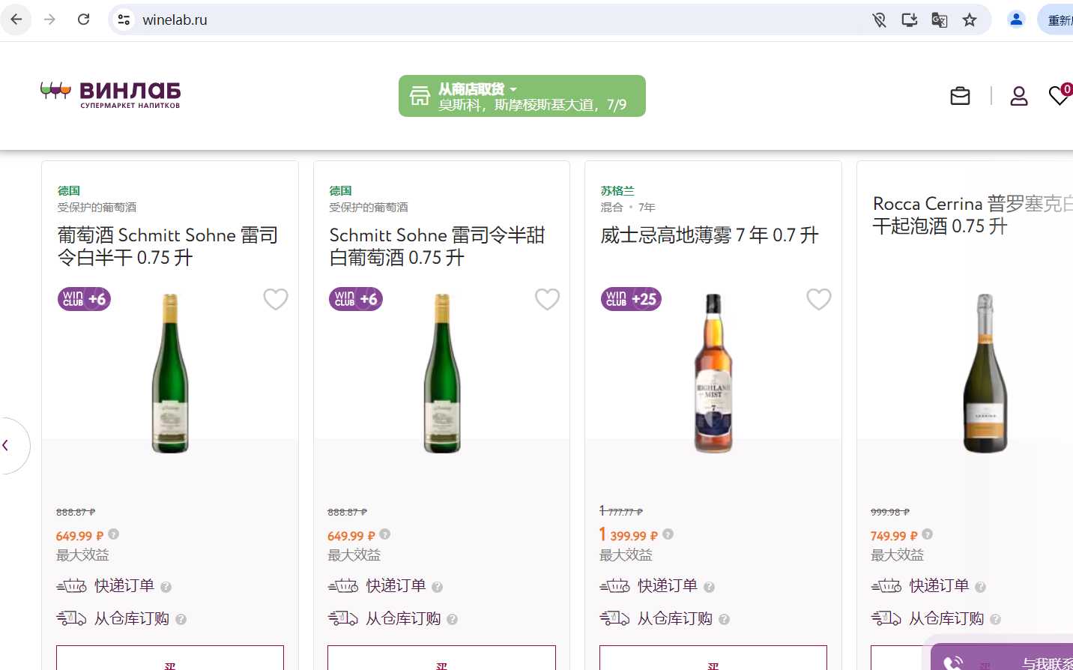Open the Highland Mist 7 year whisky title

(709, 235)
